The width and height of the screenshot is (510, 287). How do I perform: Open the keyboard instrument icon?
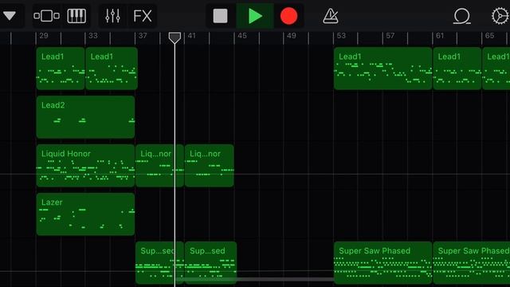pos(76,16)
